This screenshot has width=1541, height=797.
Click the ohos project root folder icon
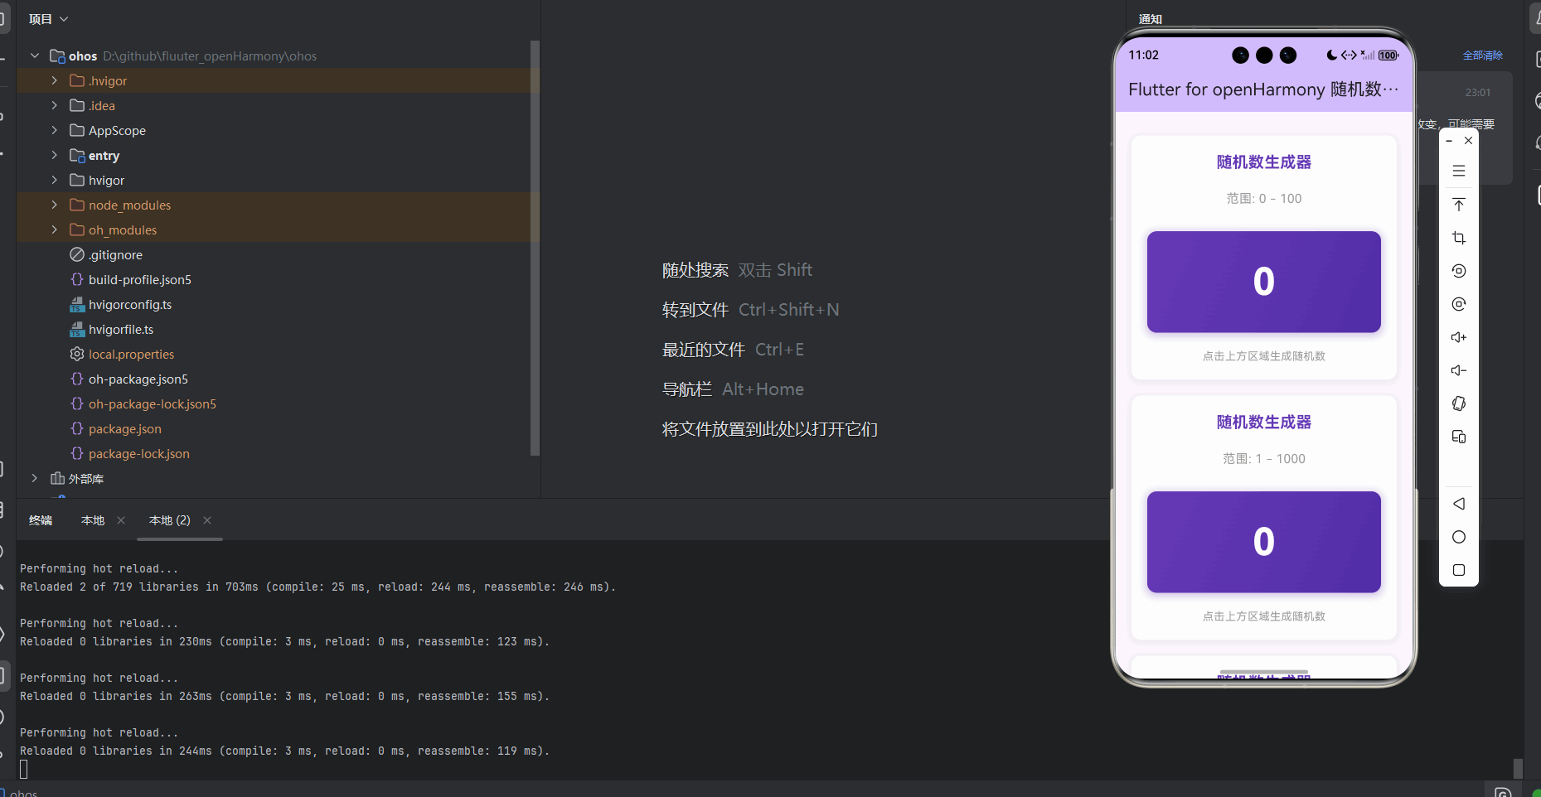57,56
